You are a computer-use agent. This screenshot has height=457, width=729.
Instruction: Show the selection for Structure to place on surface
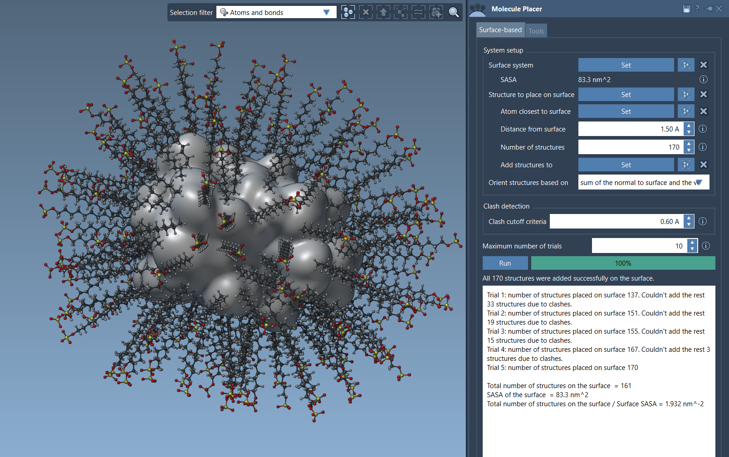(686, 94)
